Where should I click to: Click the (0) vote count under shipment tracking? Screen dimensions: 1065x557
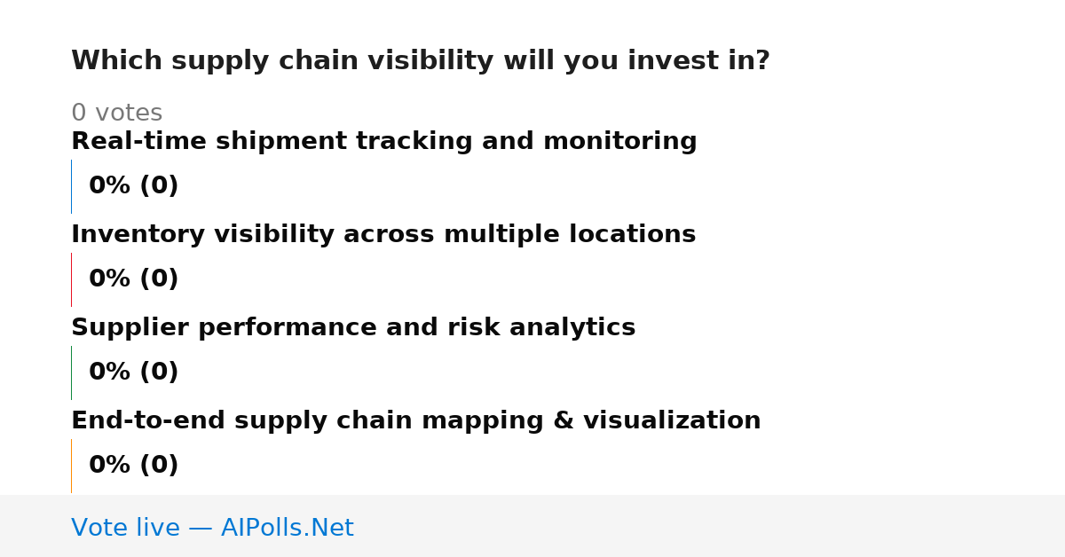pyautogui.click(x=160, y=186)
